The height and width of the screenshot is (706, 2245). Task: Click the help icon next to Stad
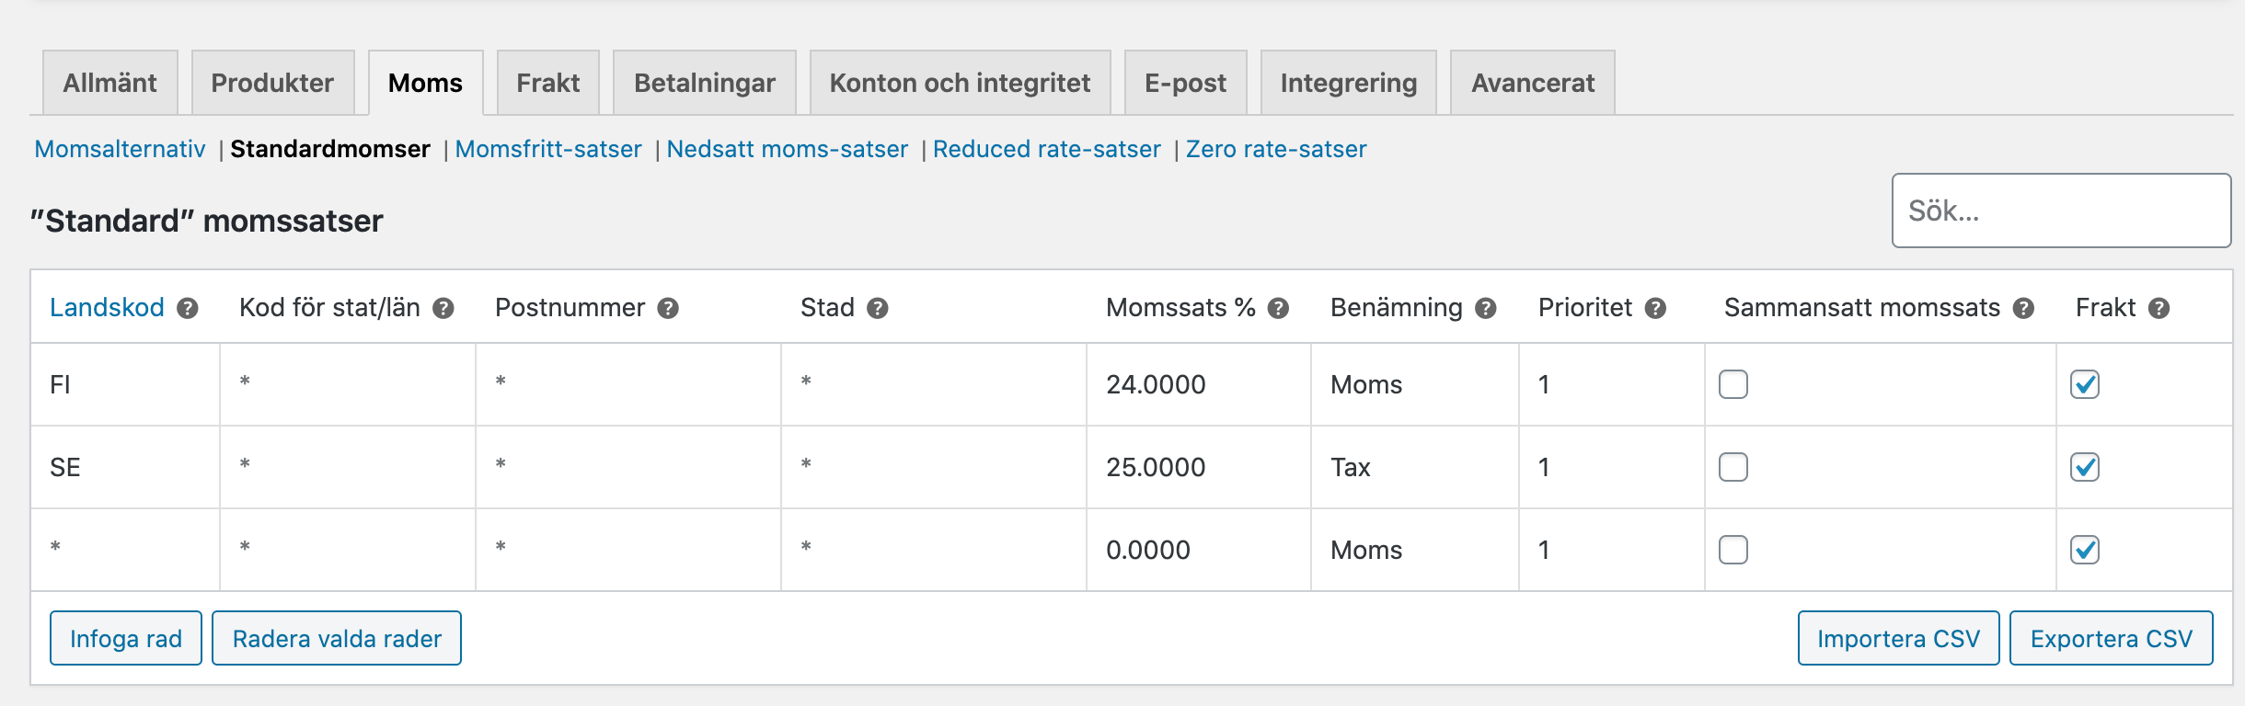click(x=878, y=308)
